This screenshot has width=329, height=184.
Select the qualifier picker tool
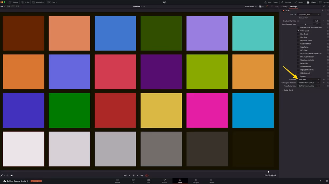pyautogui.click(x=2, y=175)
